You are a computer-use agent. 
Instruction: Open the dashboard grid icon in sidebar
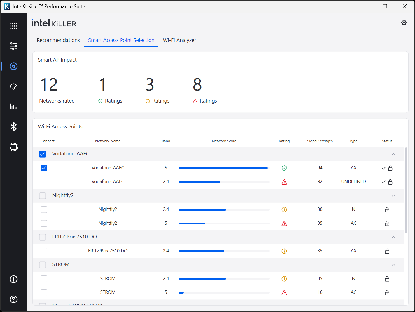(13, 26)
